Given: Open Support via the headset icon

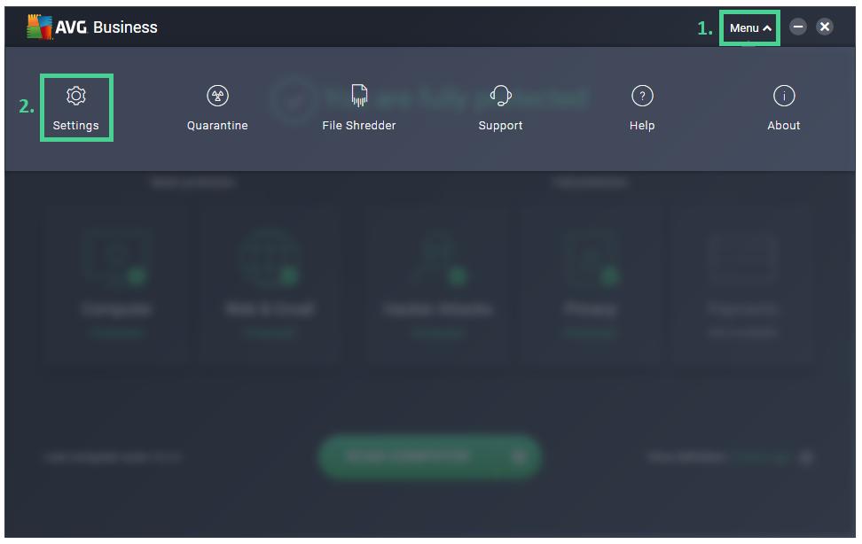Looking at the screenshot, I should [x=501, y=96].
